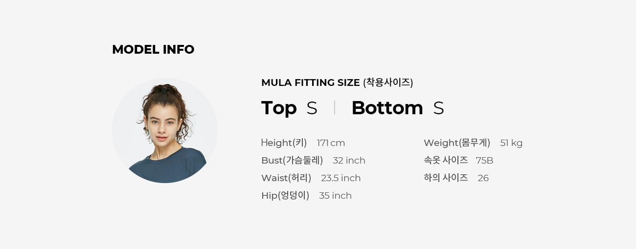The height and width of the screenshot is (249, 636).
Task: Click the S value next to Top
Action: [x=312, y=108]
